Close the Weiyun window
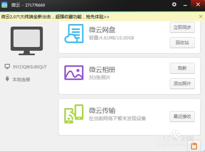The width and height of the screenshot is (205, 152). pyautogui.click(x=198, y=5)
